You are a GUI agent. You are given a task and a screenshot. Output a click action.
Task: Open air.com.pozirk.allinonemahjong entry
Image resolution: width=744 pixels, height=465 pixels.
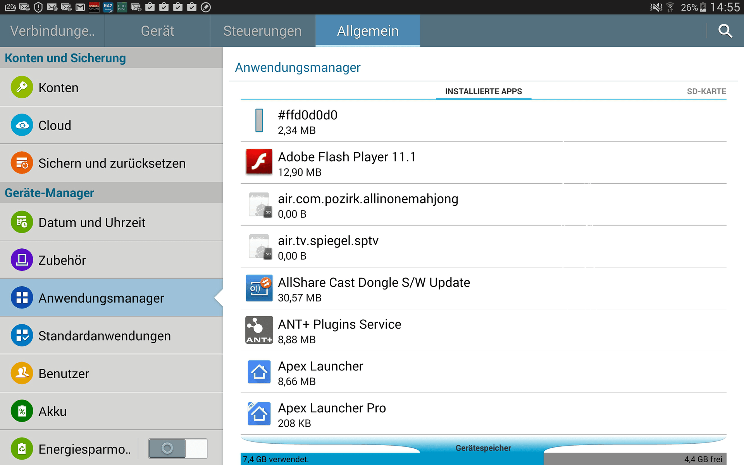(483, 205)
